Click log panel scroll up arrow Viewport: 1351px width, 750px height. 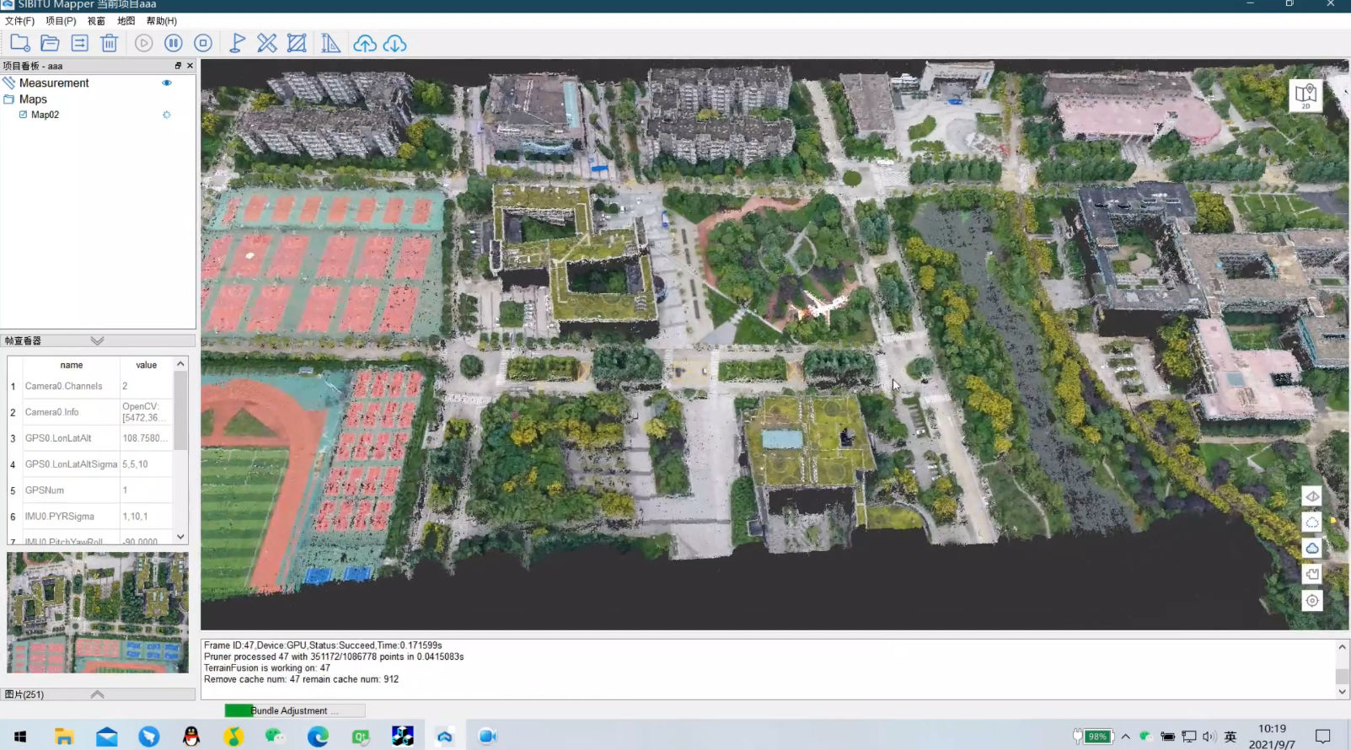[x=1343, y=647]
